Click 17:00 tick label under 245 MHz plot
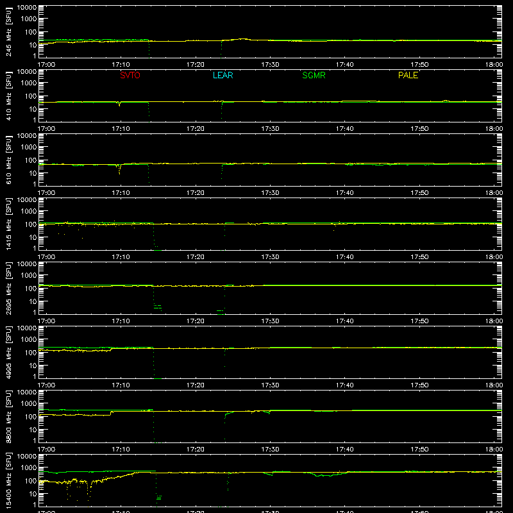513x513 pixels. pos(46,65)
